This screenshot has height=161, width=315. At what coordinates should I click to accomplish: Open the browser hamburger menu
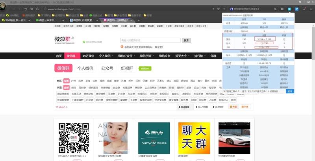coord(311,9)
